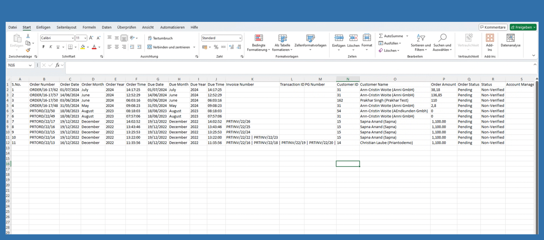Expand the Standard number format dropdown

[240, 38]
